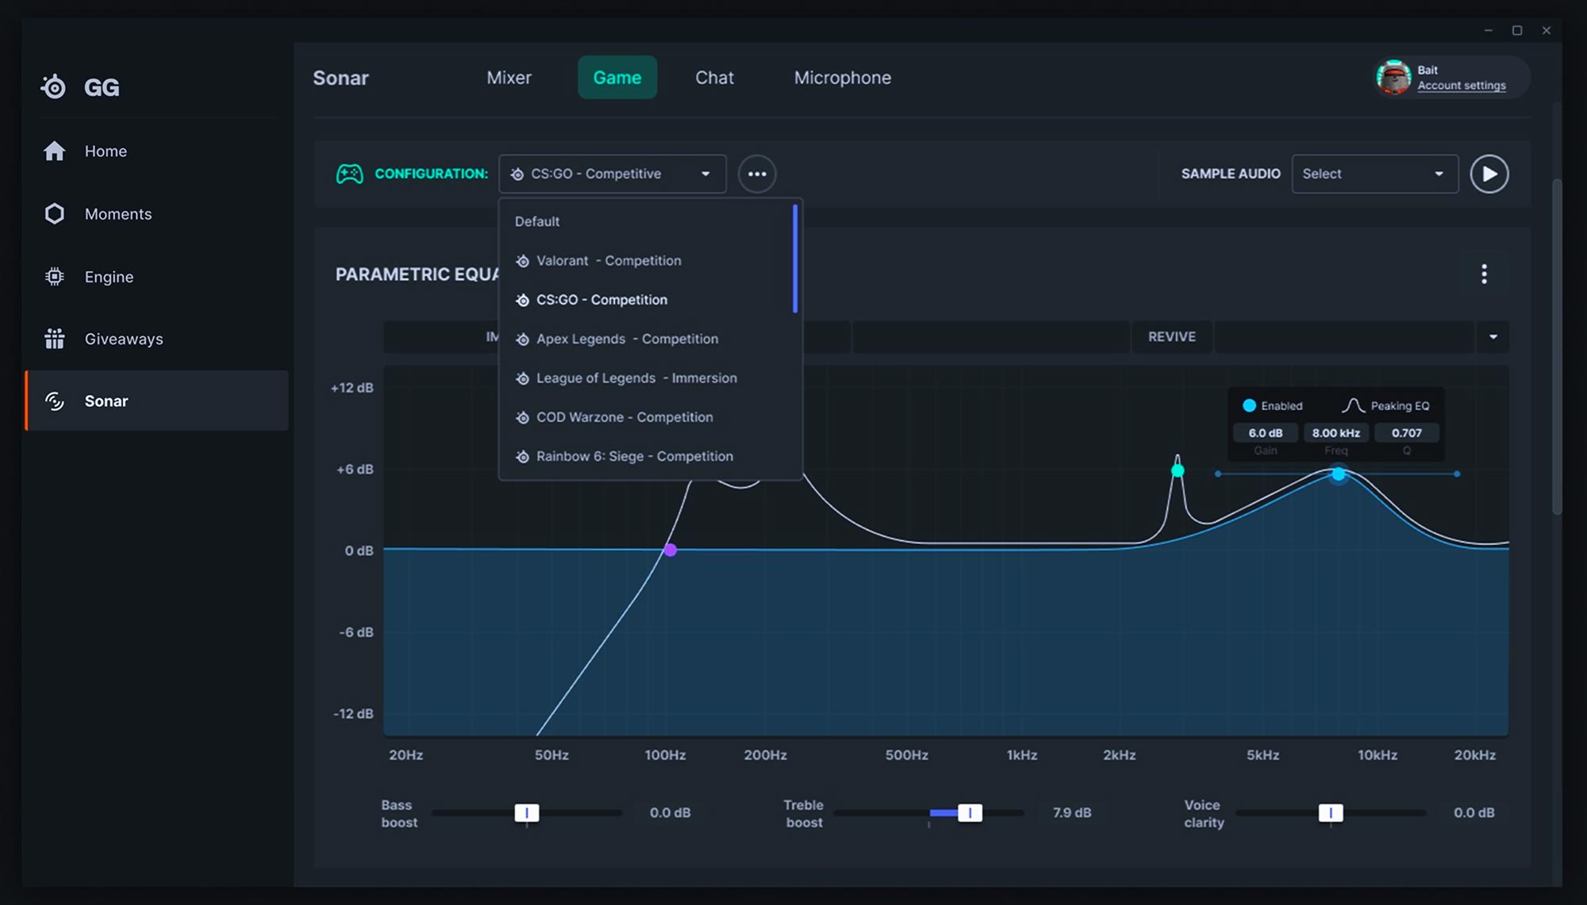Select the teal EQ node near 3kHz

(1178, 470)
